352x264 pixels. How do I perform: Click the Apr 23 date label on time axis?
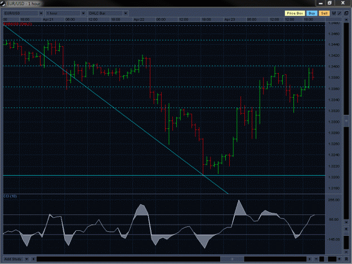point(230,20)
